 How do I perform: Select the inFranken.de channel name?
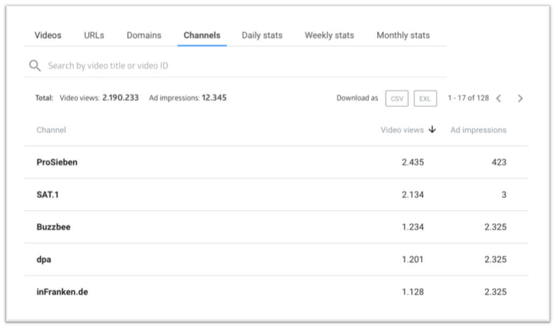click(x=62, y=292)
